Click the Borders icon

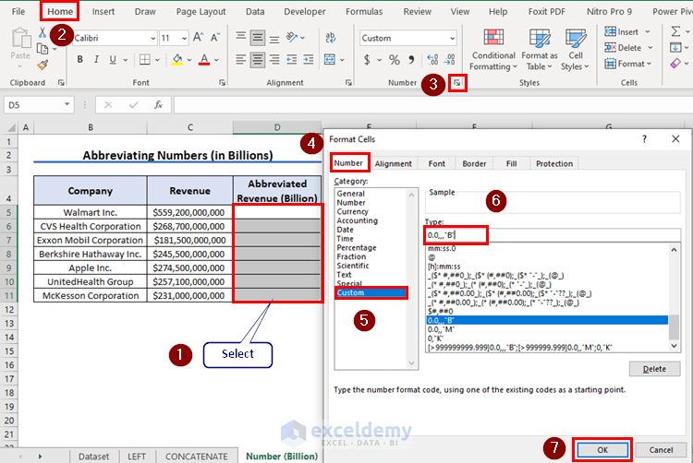click(145, 59)
